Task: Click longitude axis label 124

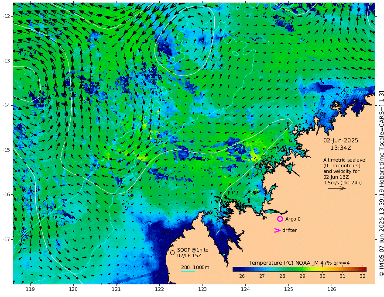Action: click(x=246, y=289)
